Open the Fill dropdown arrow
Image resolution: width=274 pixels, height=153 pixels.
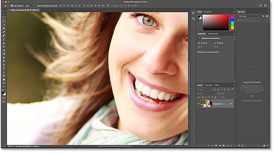tap(232, 98)
